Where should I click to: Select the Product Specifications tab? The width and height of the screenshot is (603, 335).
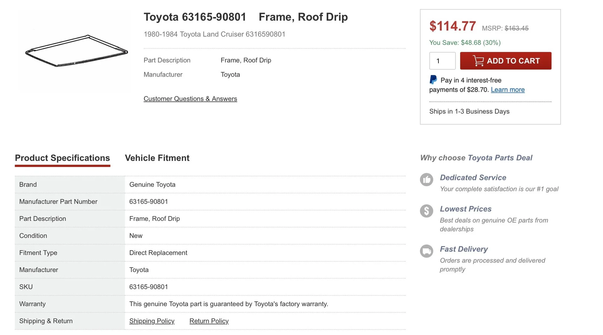pos(62,158)
